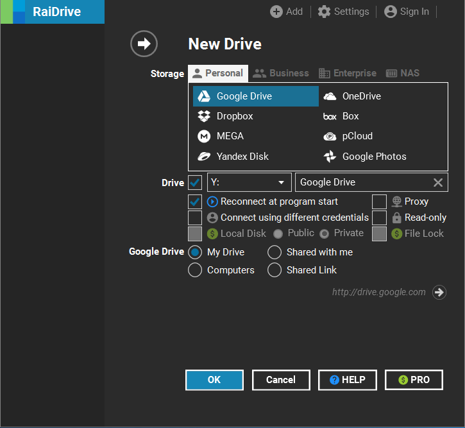The width and height of the screenshot is (465, 428).
Task: Click the Reconnect at program start icon
Action: [212, 201]
